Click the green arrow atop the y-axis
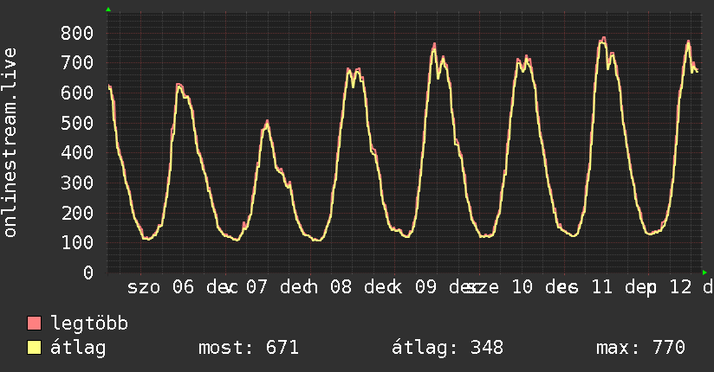714x372 pixels. [108, 10]
